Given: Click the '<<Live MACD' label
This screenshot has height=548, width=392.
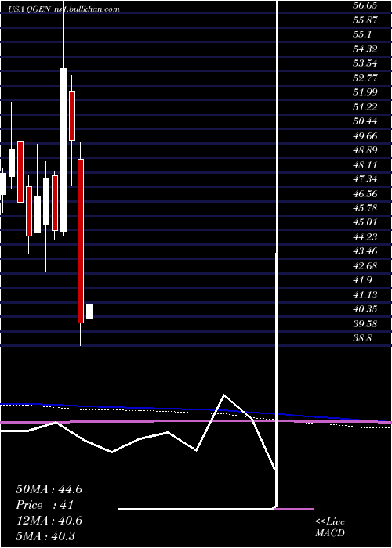Looking at the screenshot, I should [330, 528].
